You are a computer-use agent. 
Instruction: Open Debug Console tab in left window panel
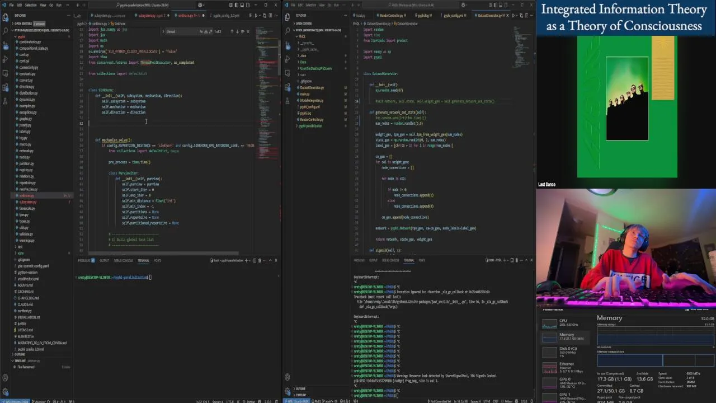[x=124, y=260]
